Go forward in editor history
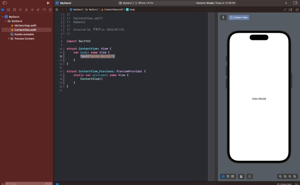 (67, 9)
